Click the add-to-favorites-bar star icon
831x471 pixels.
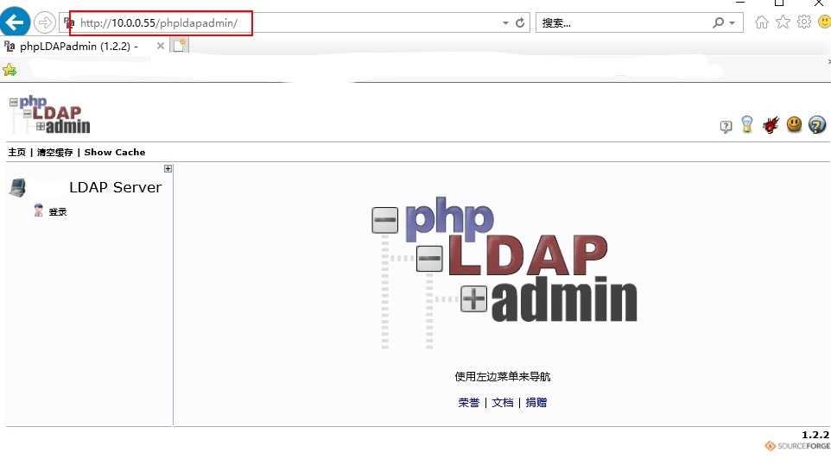(10, 70)
